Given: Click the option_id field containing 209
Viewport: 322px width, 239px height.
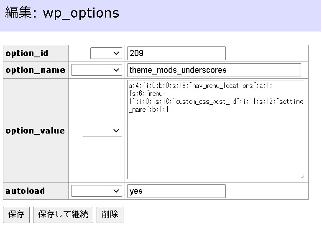Looking at the screenshot, I should point(176,53).
